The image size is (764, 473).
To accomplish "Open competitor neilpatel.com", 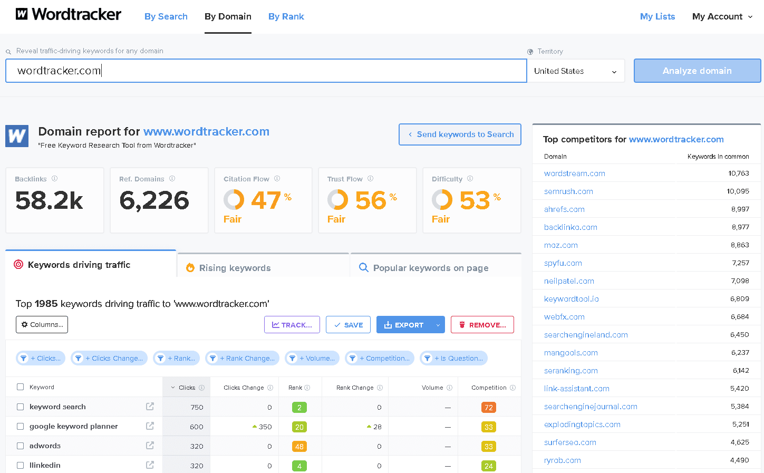I will click(x=569, y=281).
